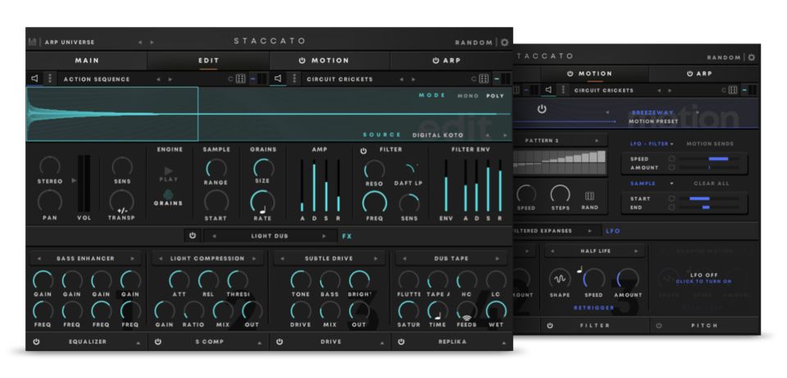Open the Edit tab
Image resolution: width=787 pixels, height=378 pixels.
pyautogui.click(x=208, y=61)
